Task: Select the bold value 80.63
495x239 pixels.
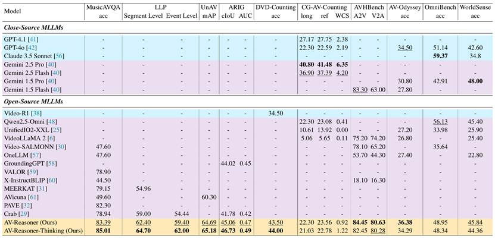Action: coord(378,222)
